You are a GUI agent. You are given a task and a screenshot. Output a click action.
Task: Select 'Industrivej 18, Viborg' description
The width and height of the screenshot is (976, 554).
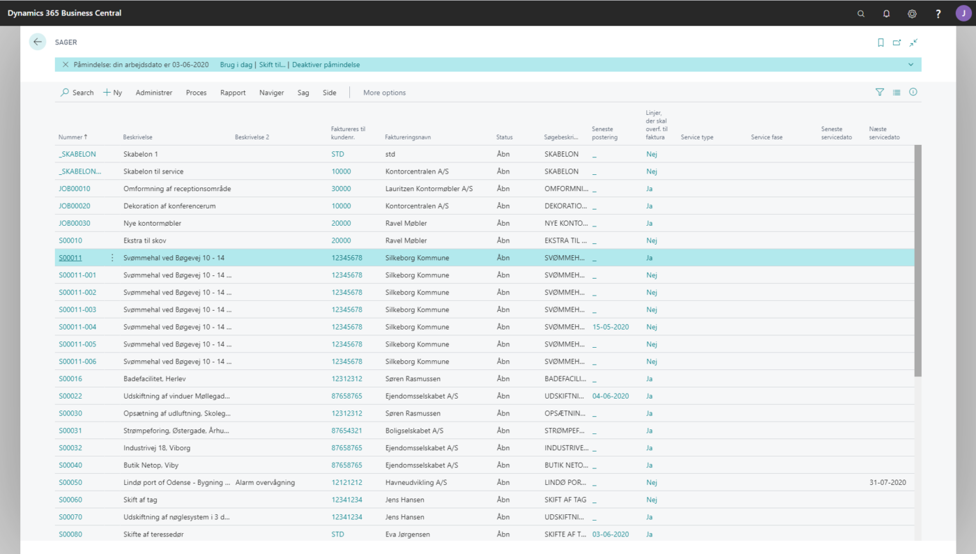(157, 448)
